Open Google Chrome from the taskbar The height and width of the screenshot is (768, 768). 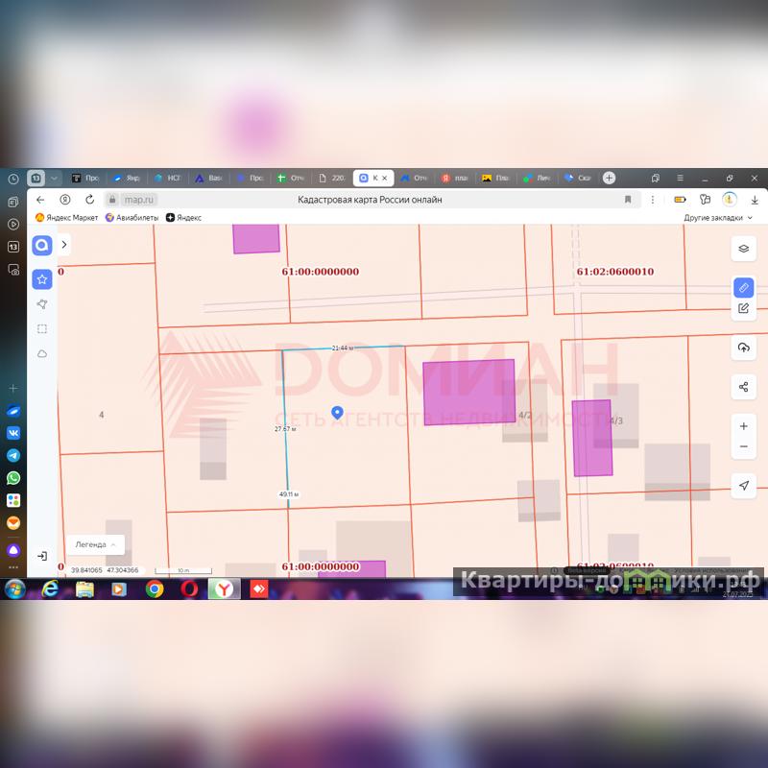pyautogui.click(x=155, y=588)
